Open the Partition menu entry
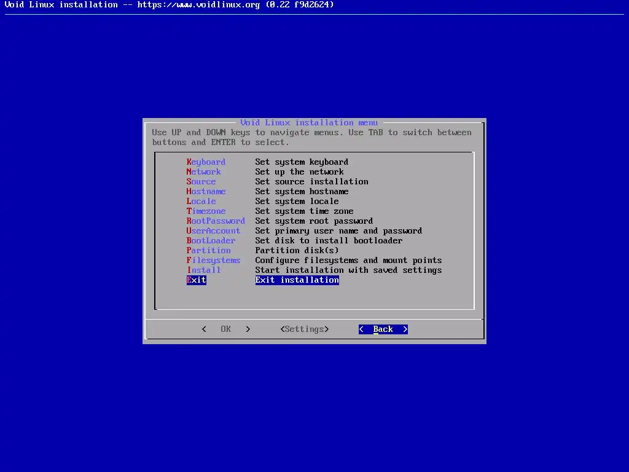 coord(208,251)
